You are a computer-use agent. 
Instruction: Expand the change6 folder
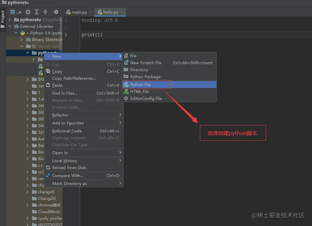coord(27,192)
